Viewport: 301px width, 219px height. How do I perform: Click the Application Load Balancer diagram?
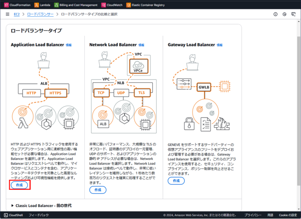[45, 90]
